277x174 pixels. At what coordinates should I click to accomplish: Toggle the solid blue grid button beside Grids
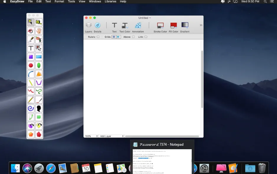(118, 37)
